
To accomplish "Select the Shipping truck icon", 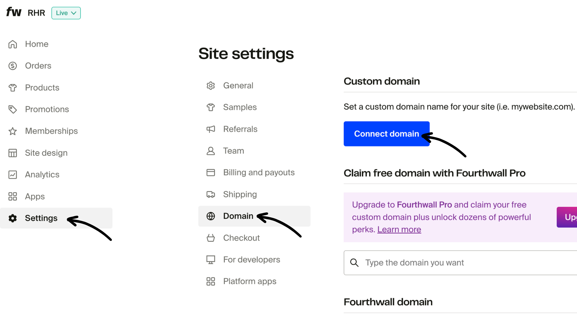I will pos(211,194).
